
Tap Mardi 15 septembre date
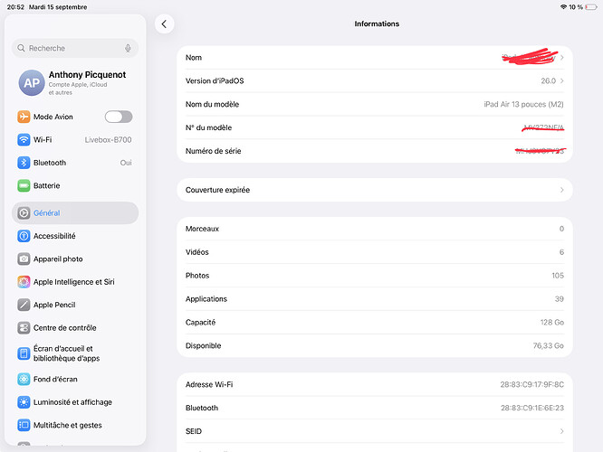(x=58, y=7)
